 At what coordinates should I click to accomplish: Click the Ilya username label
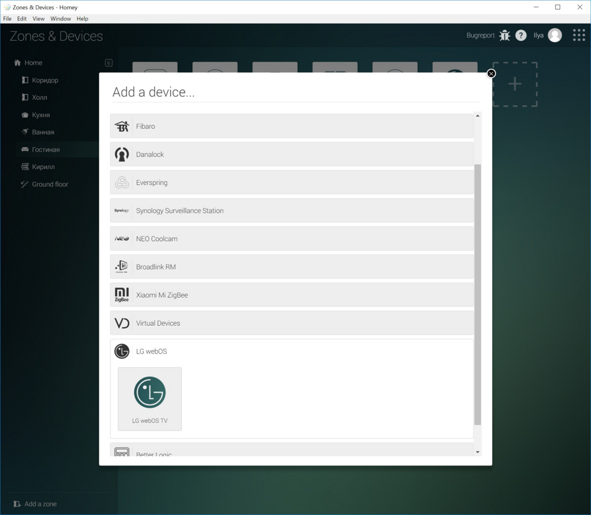(x=538, y=35)
